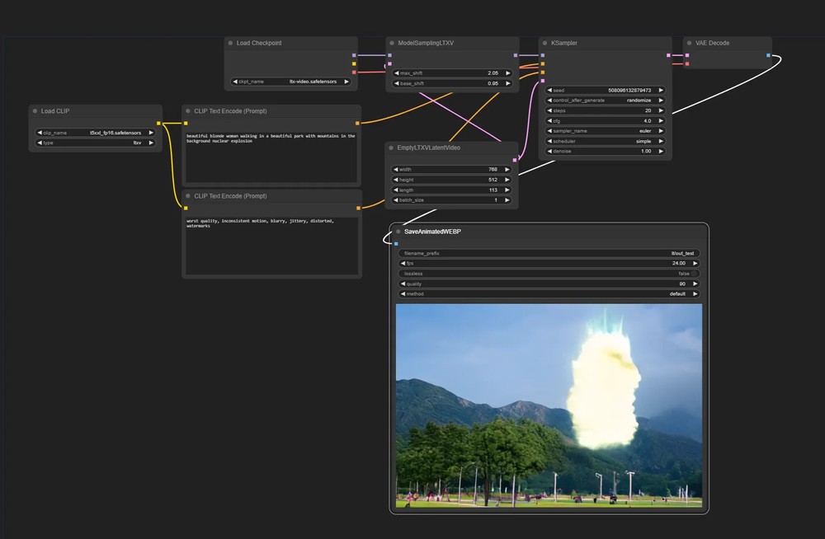This screenshot has width=825, height=539.
Task: Collapse the Load CLIP node via its title dot
Action: pos(35,111)
